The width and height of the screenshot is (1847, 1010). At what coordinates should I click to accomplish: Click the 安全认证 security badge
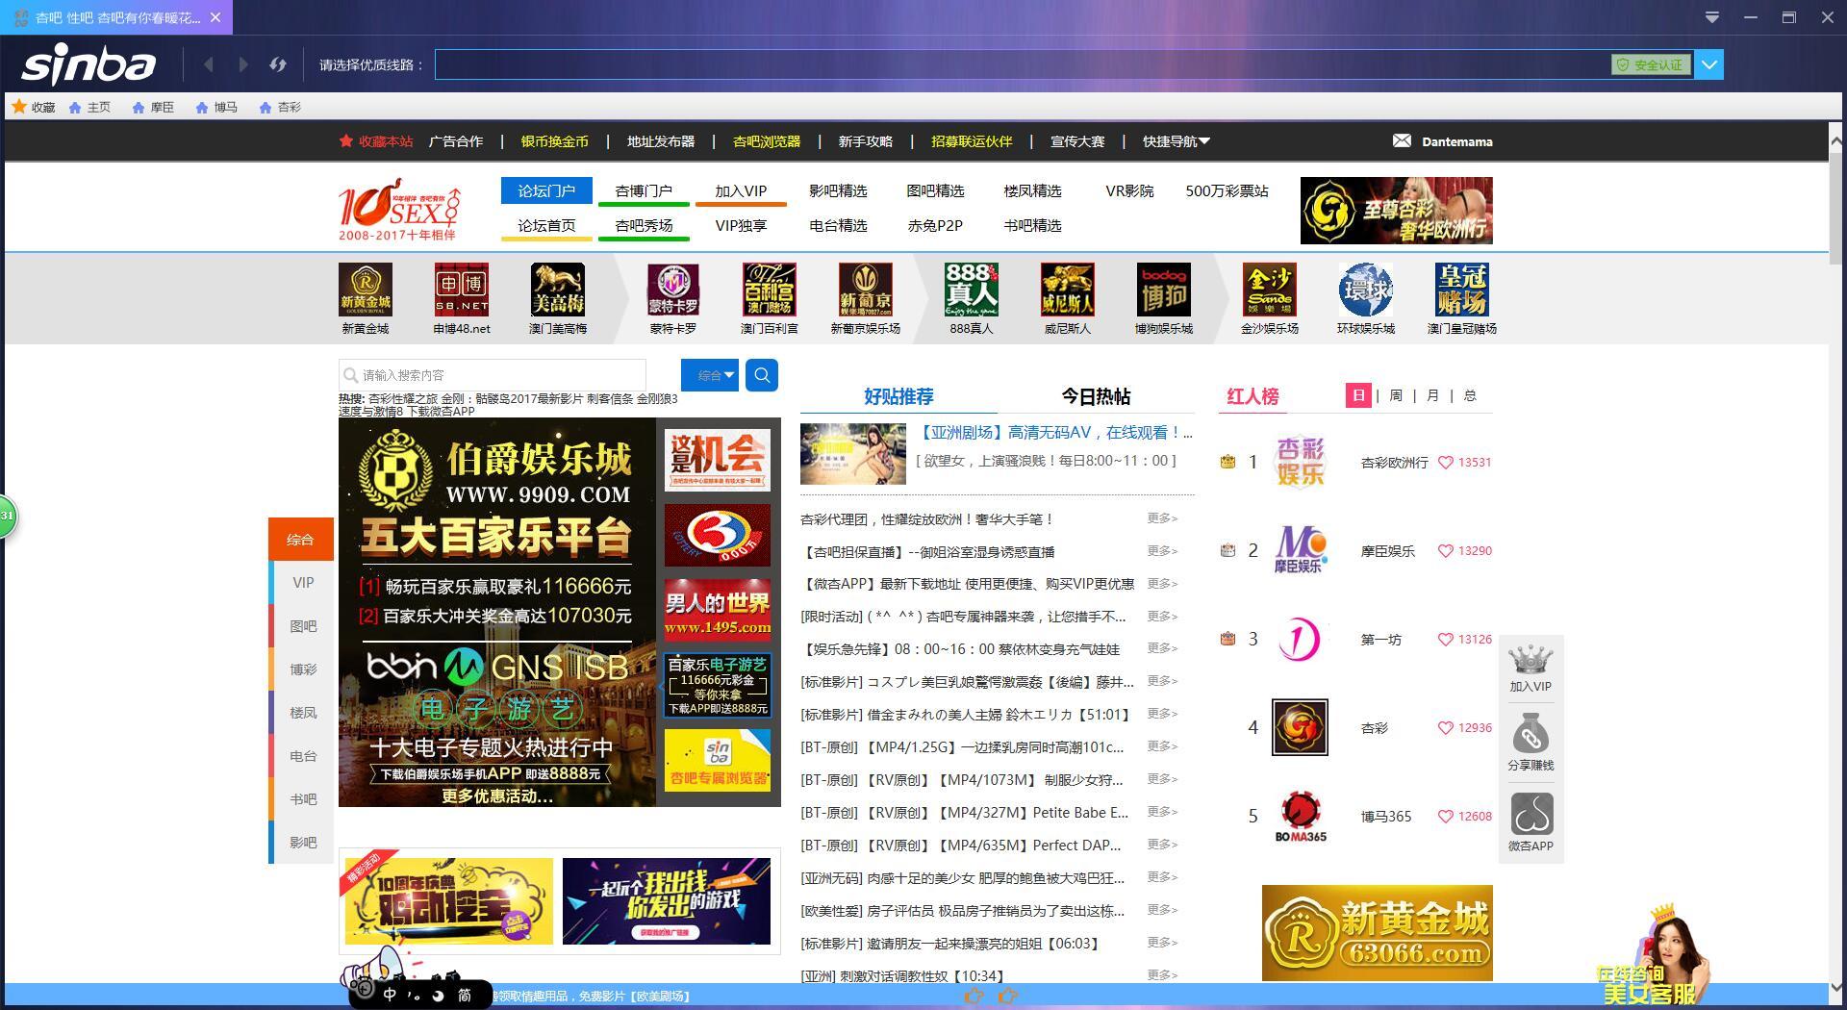(x=1651, y=64)
